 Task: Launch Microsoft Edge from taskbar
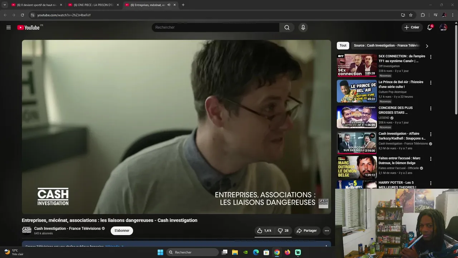click(256, 252)
